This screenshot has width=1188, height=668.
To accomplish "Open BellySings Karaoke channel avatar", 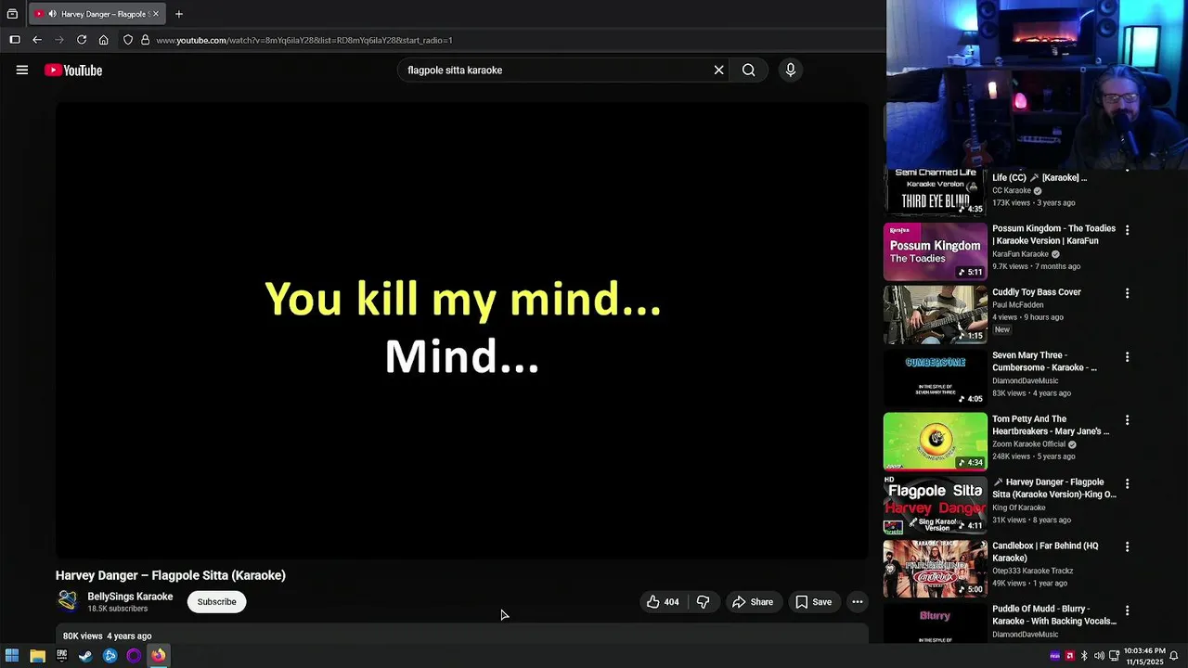I will click(x=68, y=601).
